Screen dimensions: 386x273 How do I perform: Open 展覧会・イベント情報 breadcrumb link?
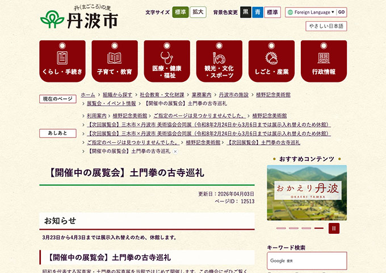point(111,104)
